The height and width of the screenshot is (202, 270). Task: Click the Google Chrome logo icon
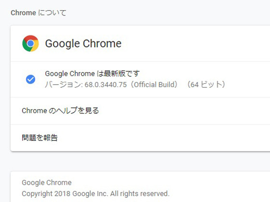pos(30,43)
